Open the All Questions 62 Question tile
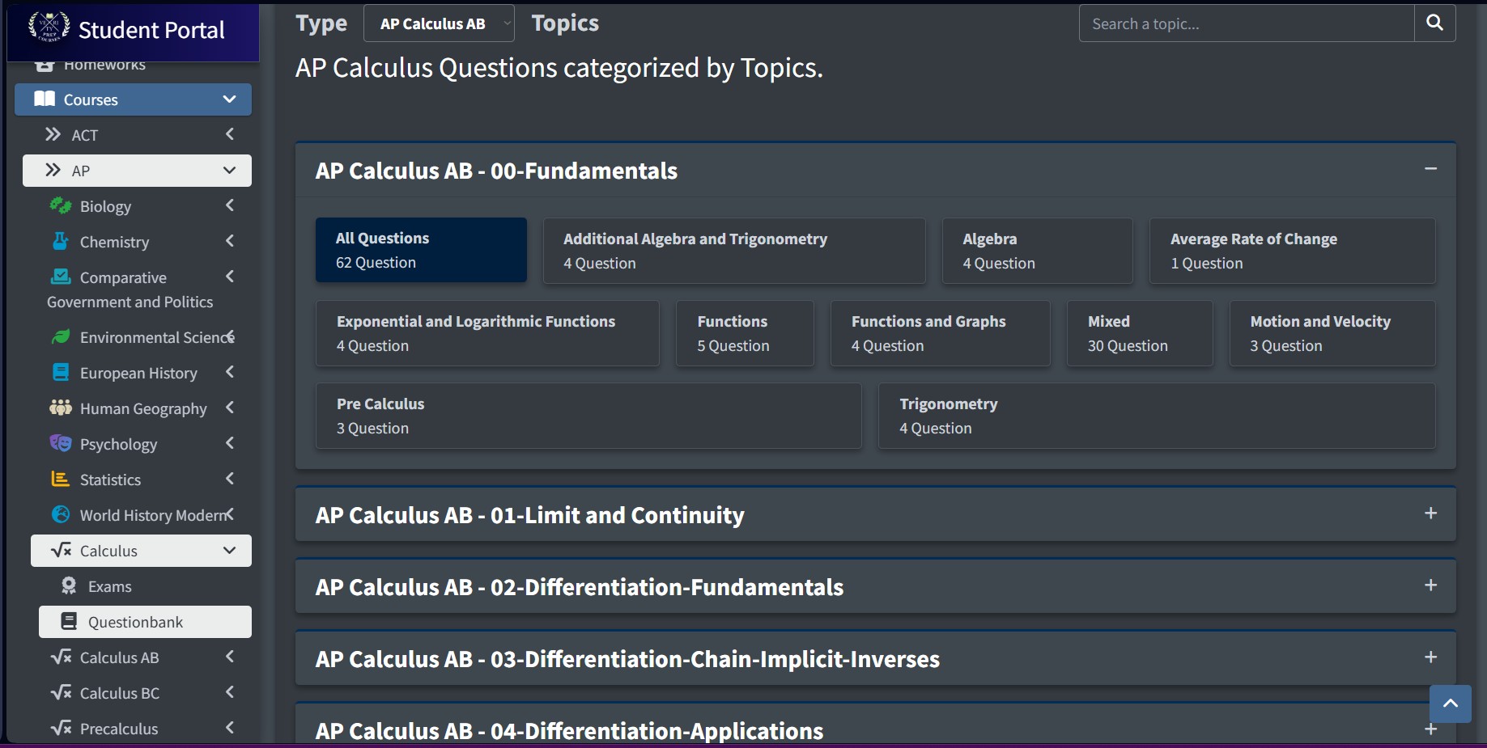The image size is (1487, 748). coord(421,251)
